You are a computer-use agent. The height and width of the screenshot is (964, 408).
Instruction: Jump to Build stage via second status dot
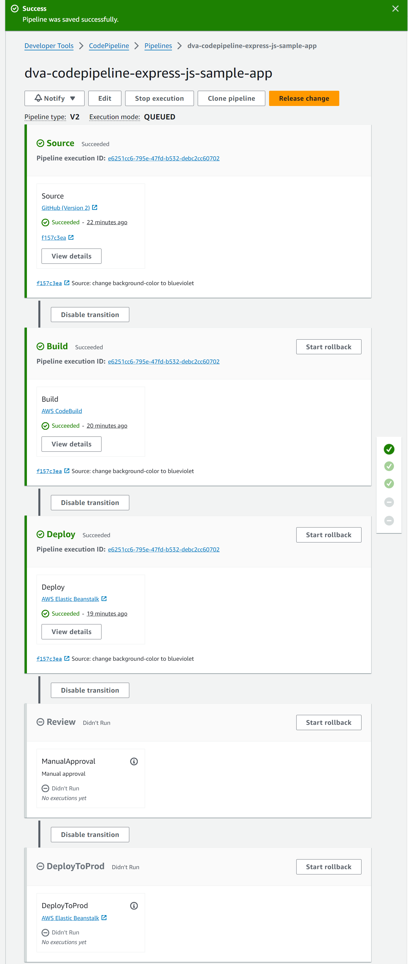point(389,466)
